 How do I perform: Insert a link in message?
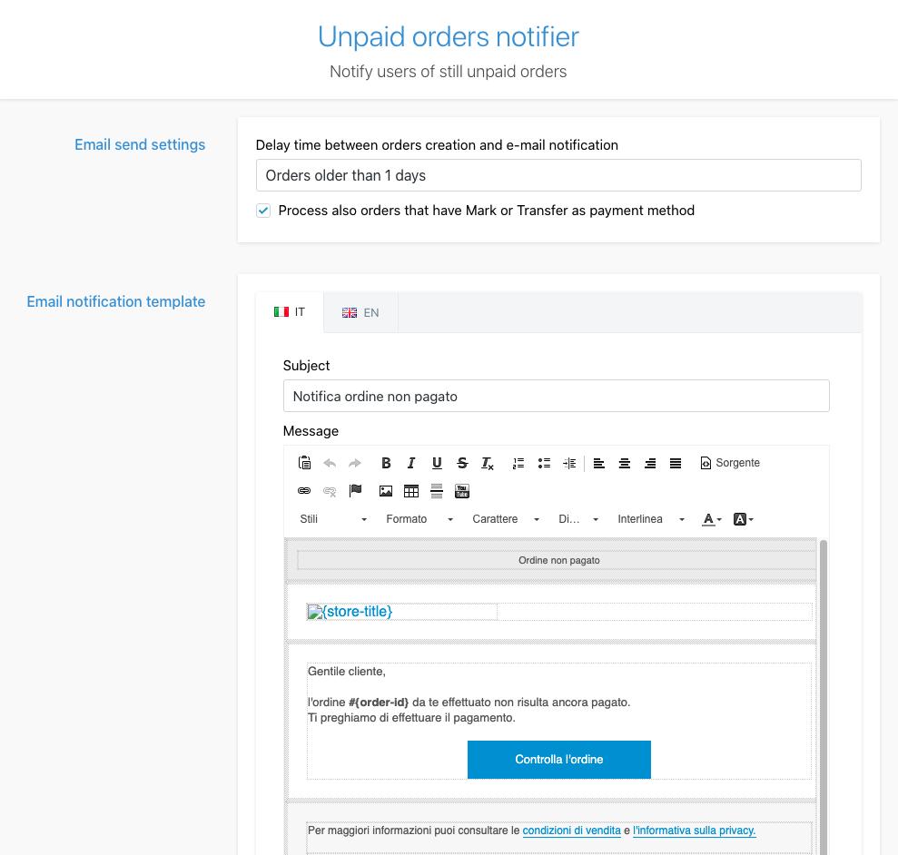(x=304, y=491)
